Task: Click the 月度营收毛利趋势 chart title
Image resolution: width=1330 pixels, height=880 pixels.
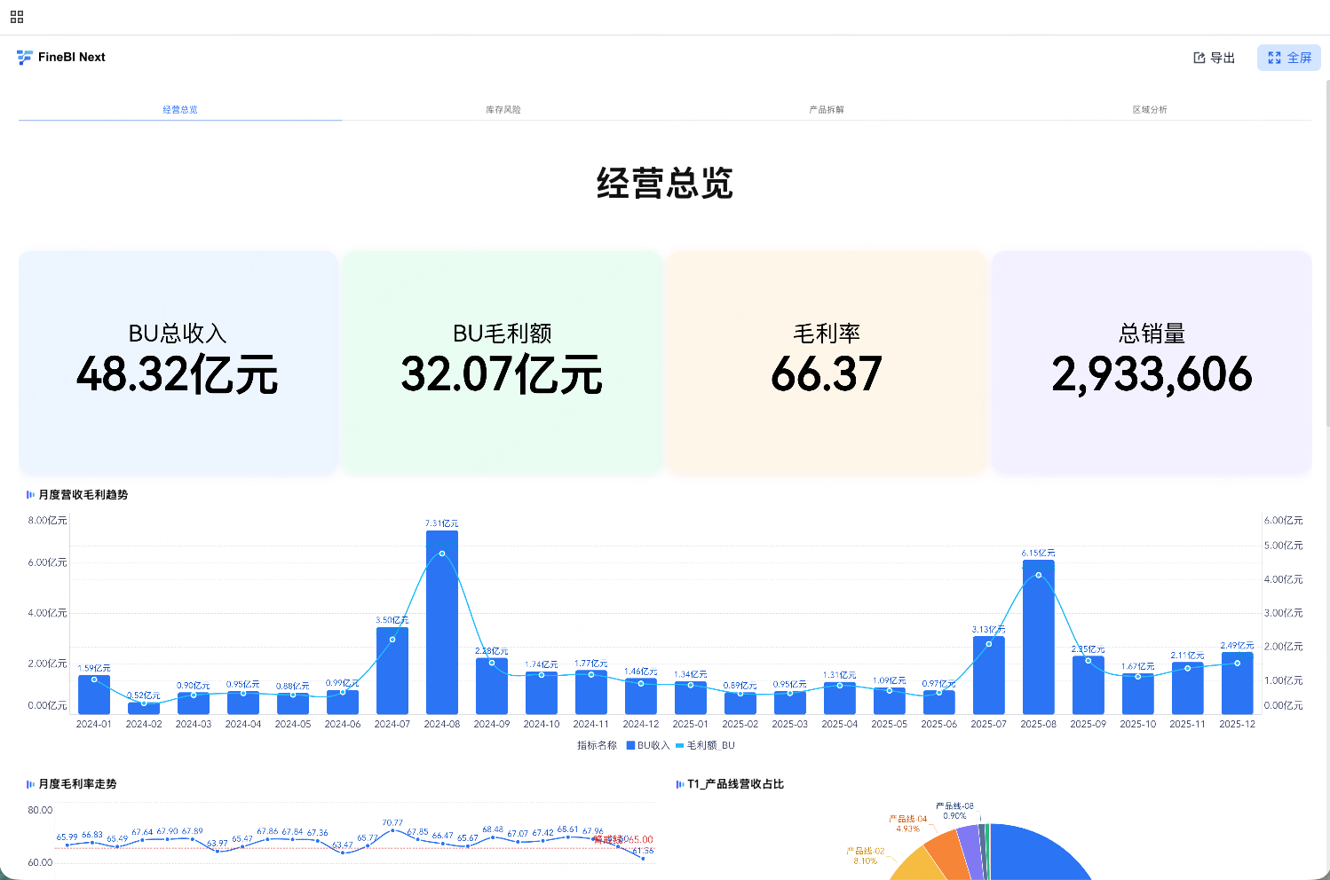Action: (x=83, y=495)
